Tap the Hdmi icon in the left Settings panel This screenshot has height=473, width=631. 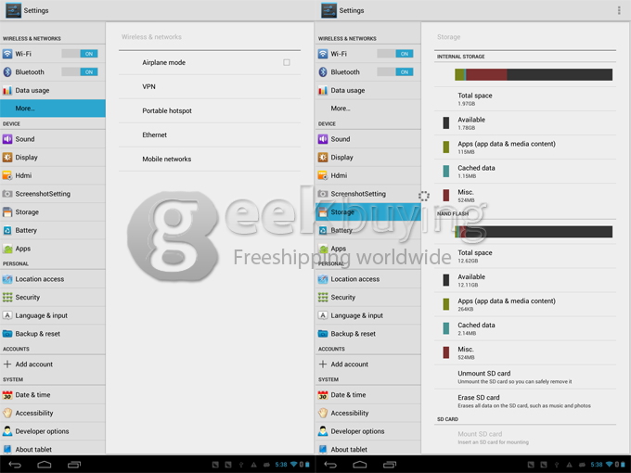pos(7,175)
